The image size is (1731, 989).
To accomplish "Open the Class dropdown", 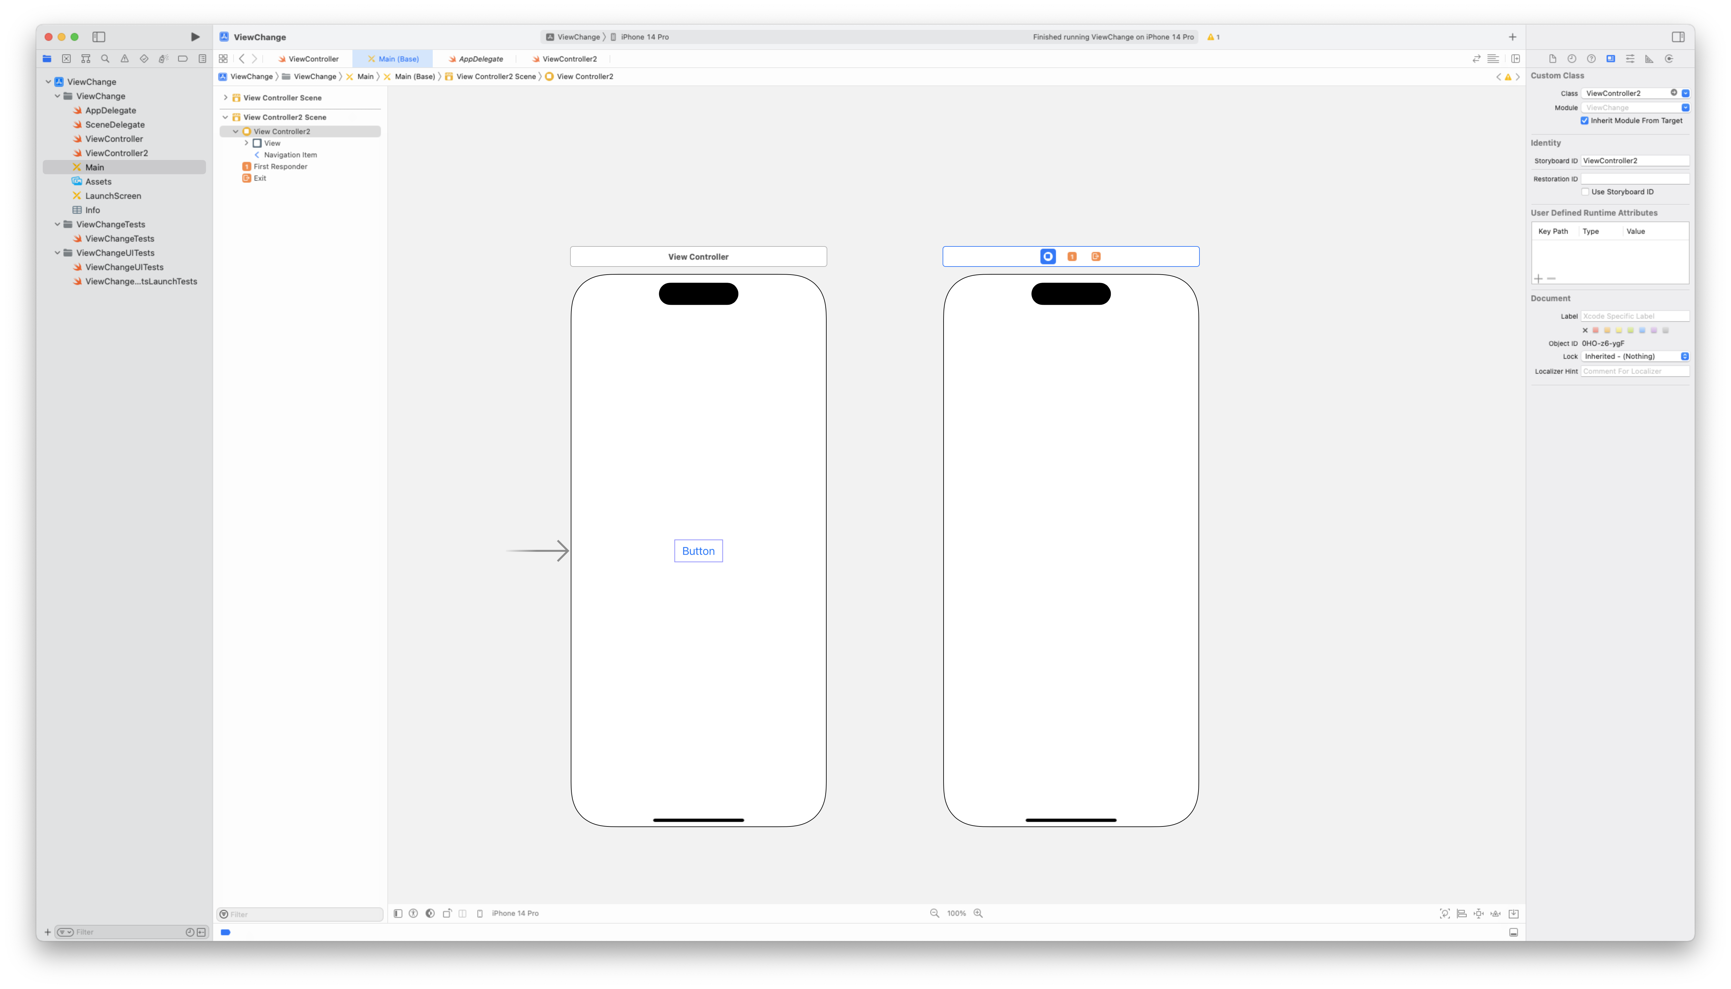I will tap(1685, 93).
